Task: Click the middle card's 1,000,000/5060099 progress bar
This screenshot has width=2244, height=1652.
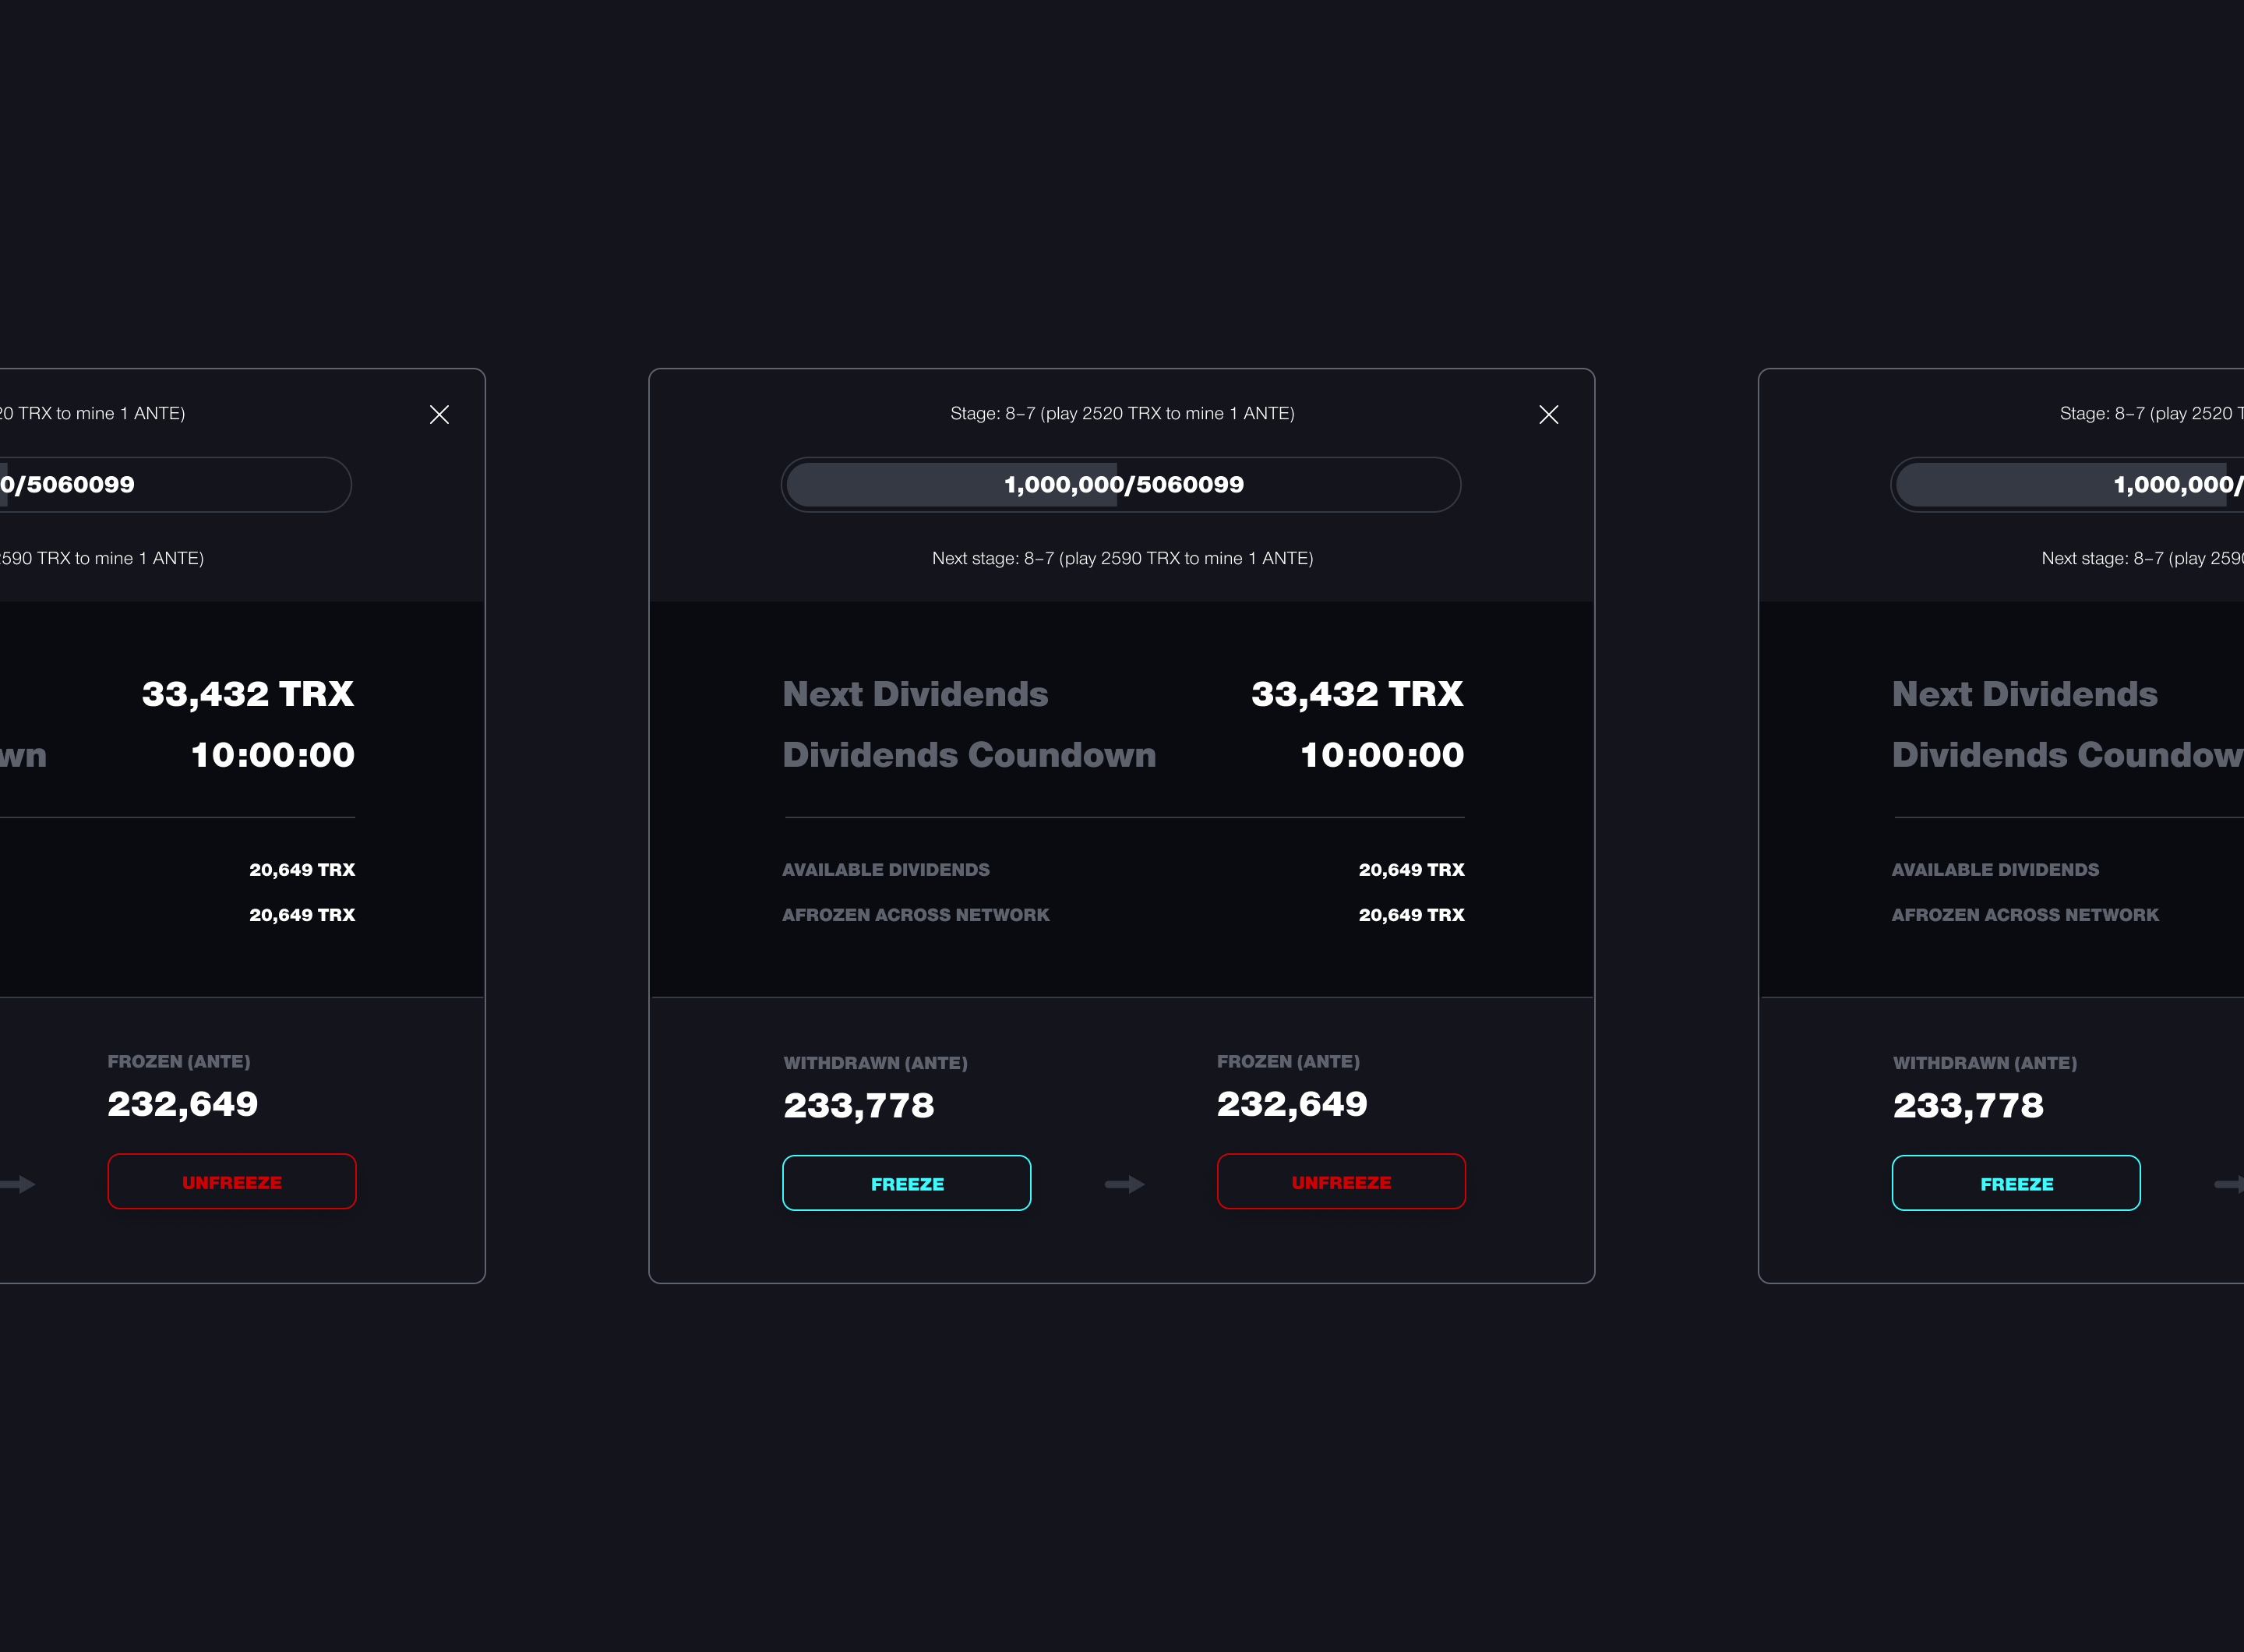Action: click(x=1121, y=485)
